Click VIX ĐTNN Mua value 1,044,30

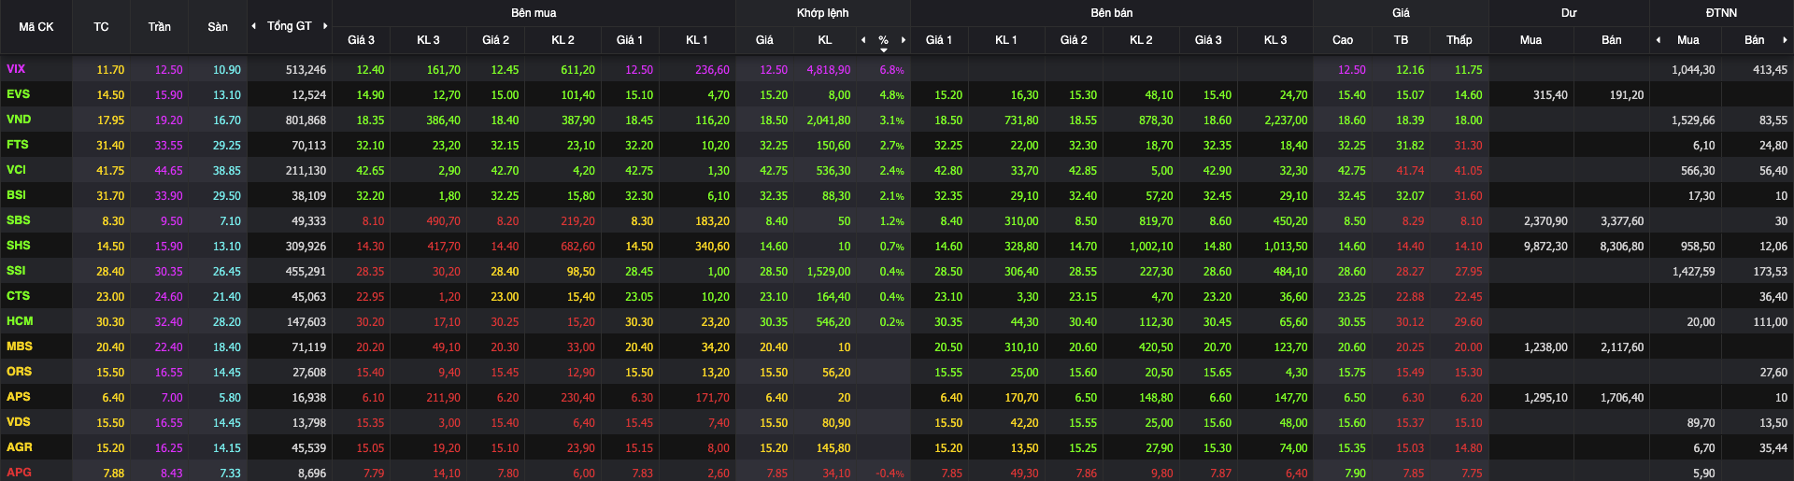(1693, 70)
